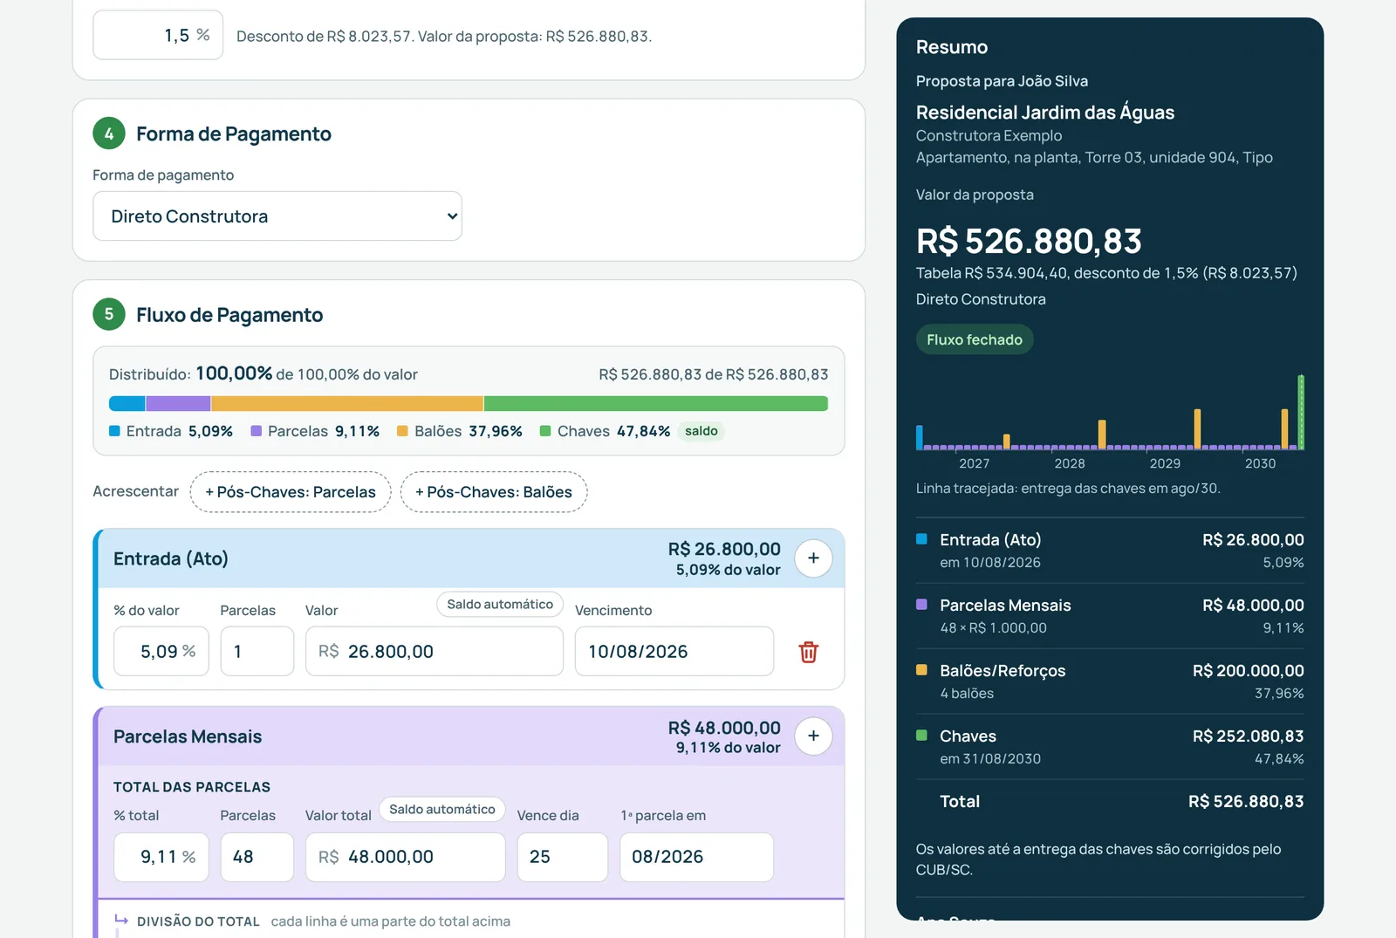This screenshot has height=938, width=1396.
Task: Edit Parcelas Mensais total value R$ 48.000,00
Action: (x=406, y=857)
